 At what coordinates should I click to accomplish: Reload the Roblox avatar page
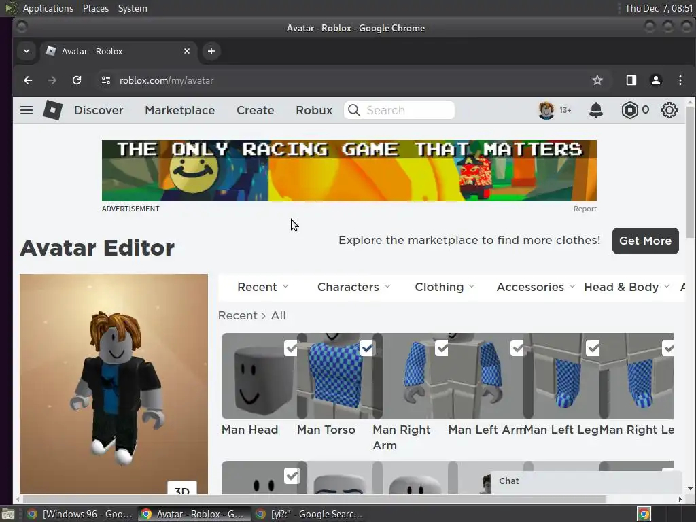click(x=77, y=80)
